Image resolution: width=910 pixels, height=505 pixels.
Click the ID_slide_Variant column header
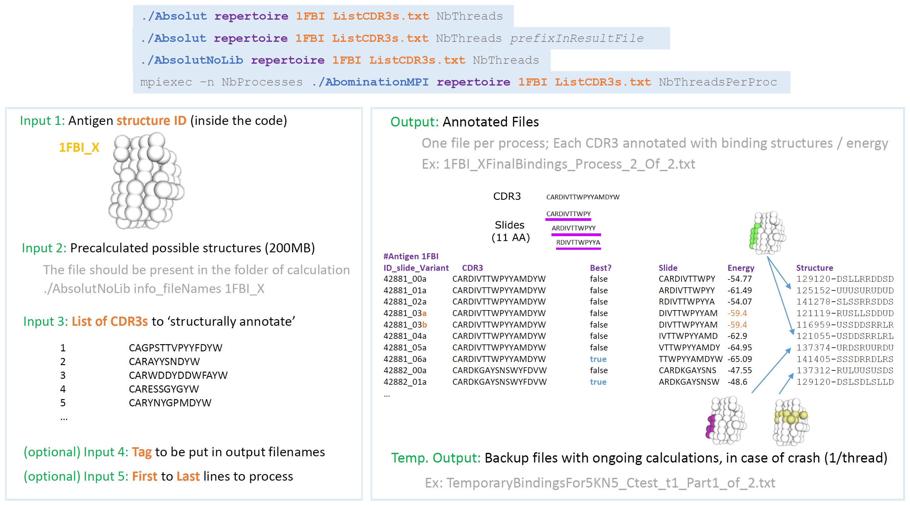tap(416, 268)
